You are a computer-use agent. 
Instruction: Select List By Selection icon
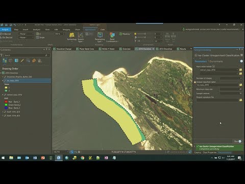tap(16, 60)
